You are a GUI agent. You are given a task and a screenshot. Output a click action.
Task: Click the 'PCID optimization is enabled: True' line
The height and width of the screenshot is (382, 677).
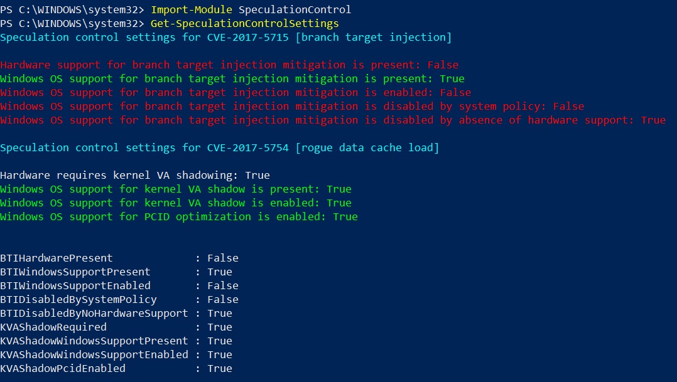tap(179, 217)
